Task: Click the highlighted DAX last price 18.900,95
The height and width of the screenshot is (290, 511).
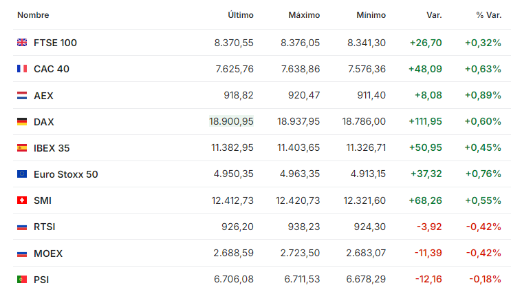Action: pyautogui.click(x=231, y=121)
